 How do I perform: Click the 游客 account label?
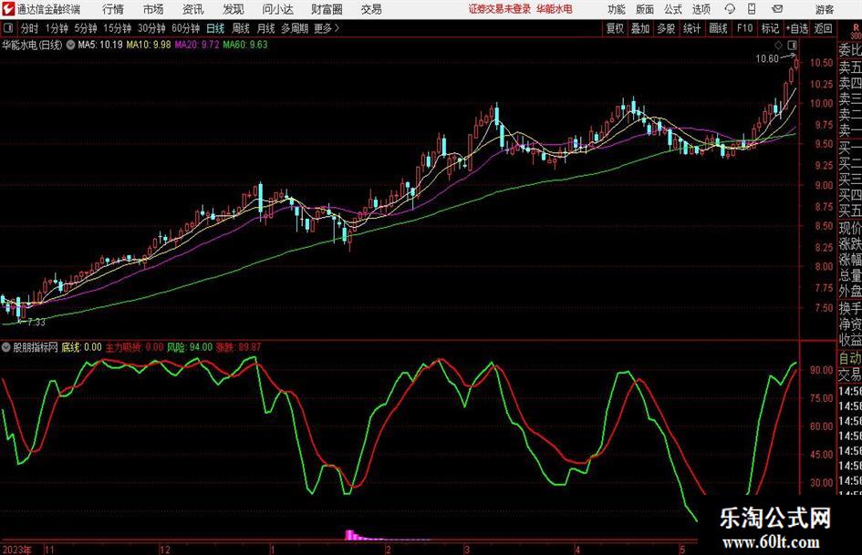click(825, 9)
